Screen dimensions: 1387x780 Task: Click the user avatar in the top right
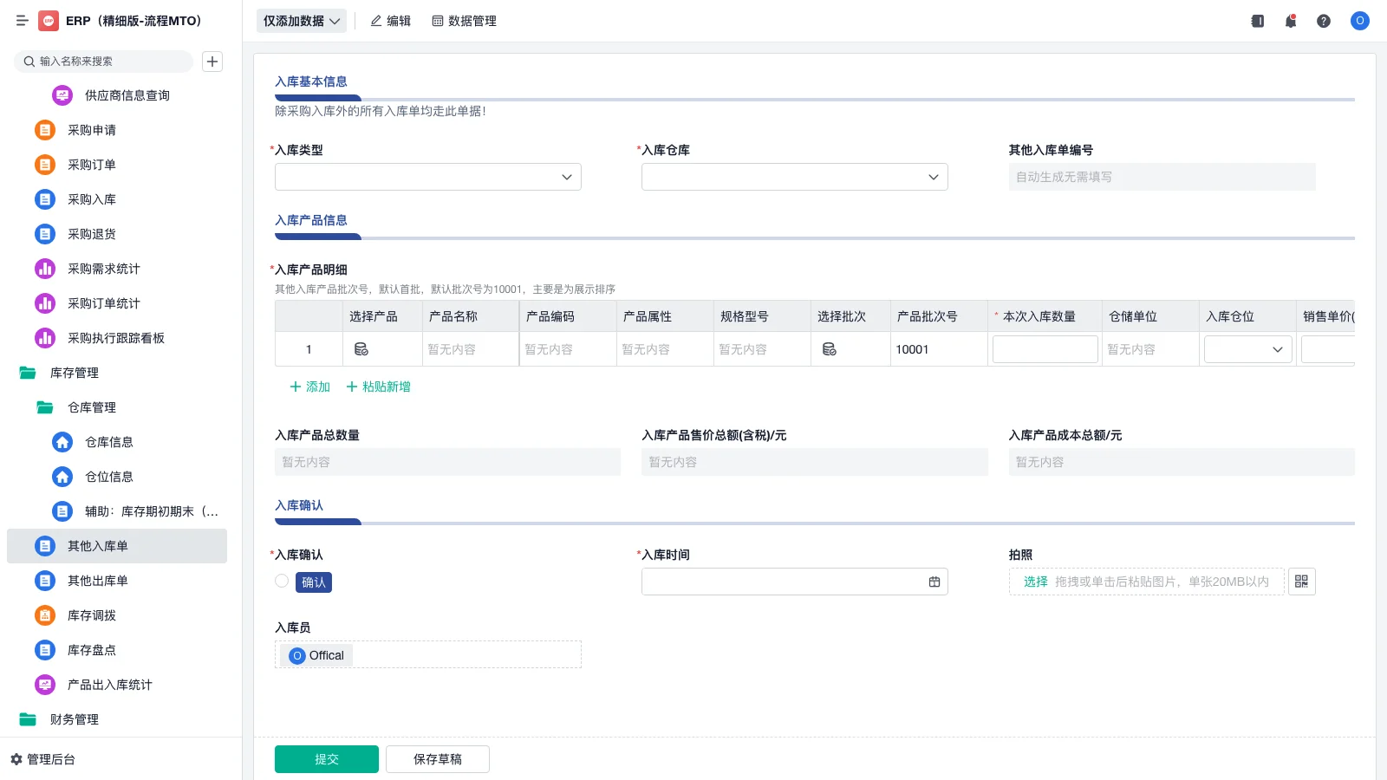(1359, 21)
